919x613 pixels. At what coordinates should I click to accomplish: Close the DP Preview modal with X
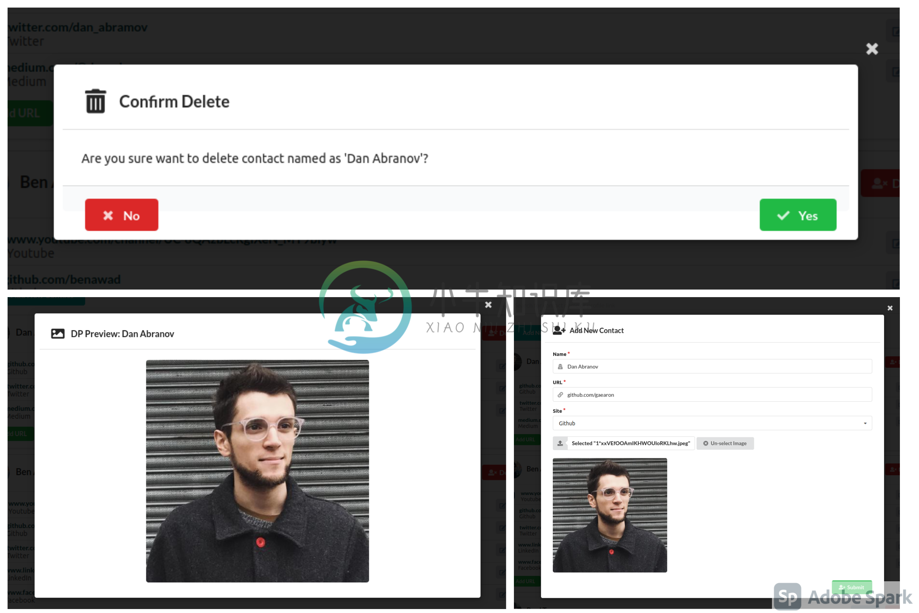(488, 305)
